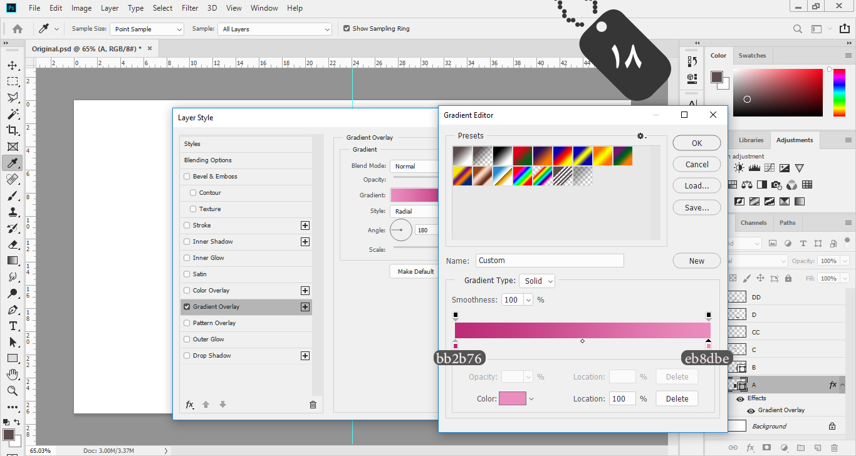Collapse layer A effects arrow

pos(843,385)
